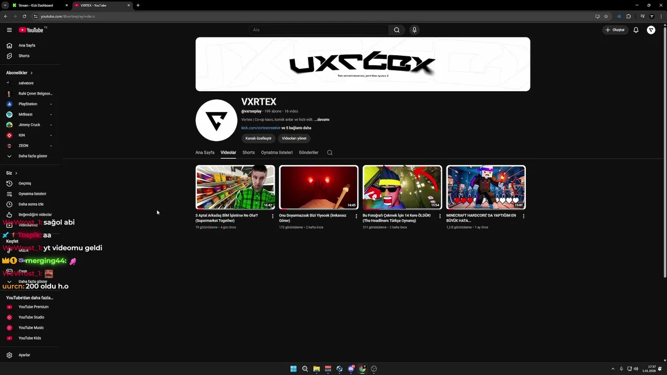This screenshot has width=667, height=375.
Task: Open the kick.com/vortexcreative link
Action: pyautogui.click(x=261, y=128)
